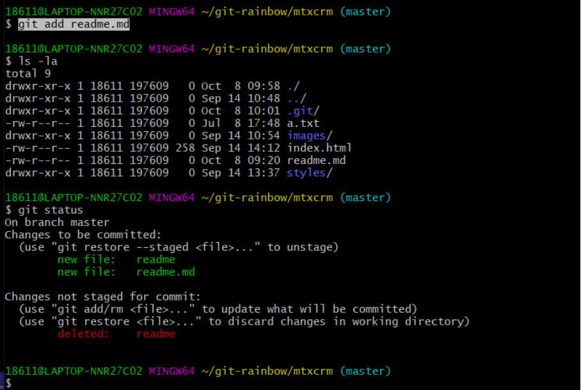Click the '10:54' timestamp of images
The width and height of the screenshot is (581, 390).
(264, 136)
